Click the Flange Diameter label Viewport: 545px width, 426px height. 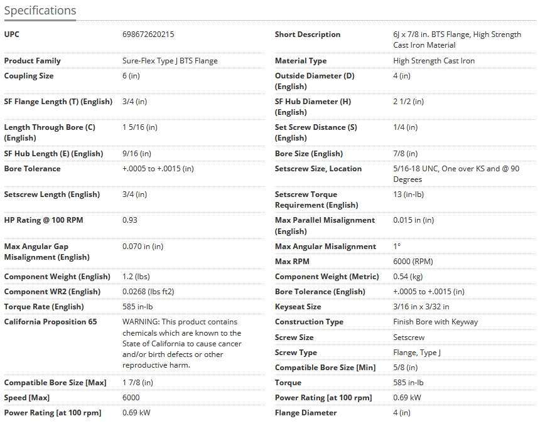306,413
